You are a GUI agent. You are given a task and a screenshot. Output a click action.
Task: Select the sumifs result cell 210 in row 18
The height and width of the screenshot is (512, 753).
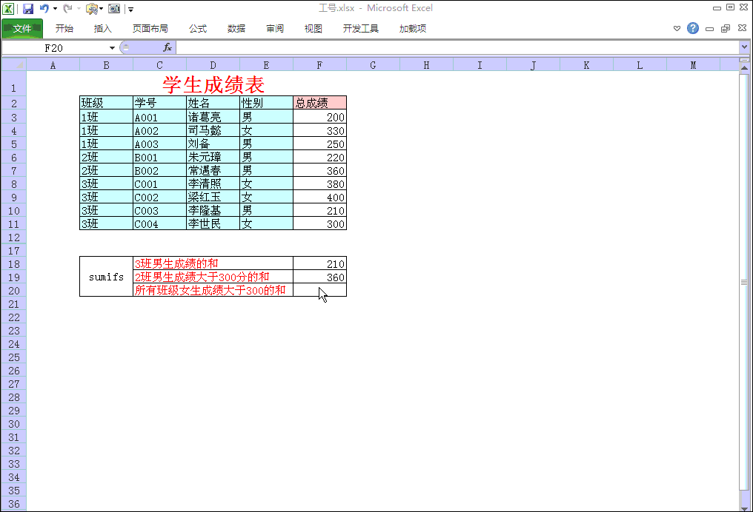[x=319, y=263]
